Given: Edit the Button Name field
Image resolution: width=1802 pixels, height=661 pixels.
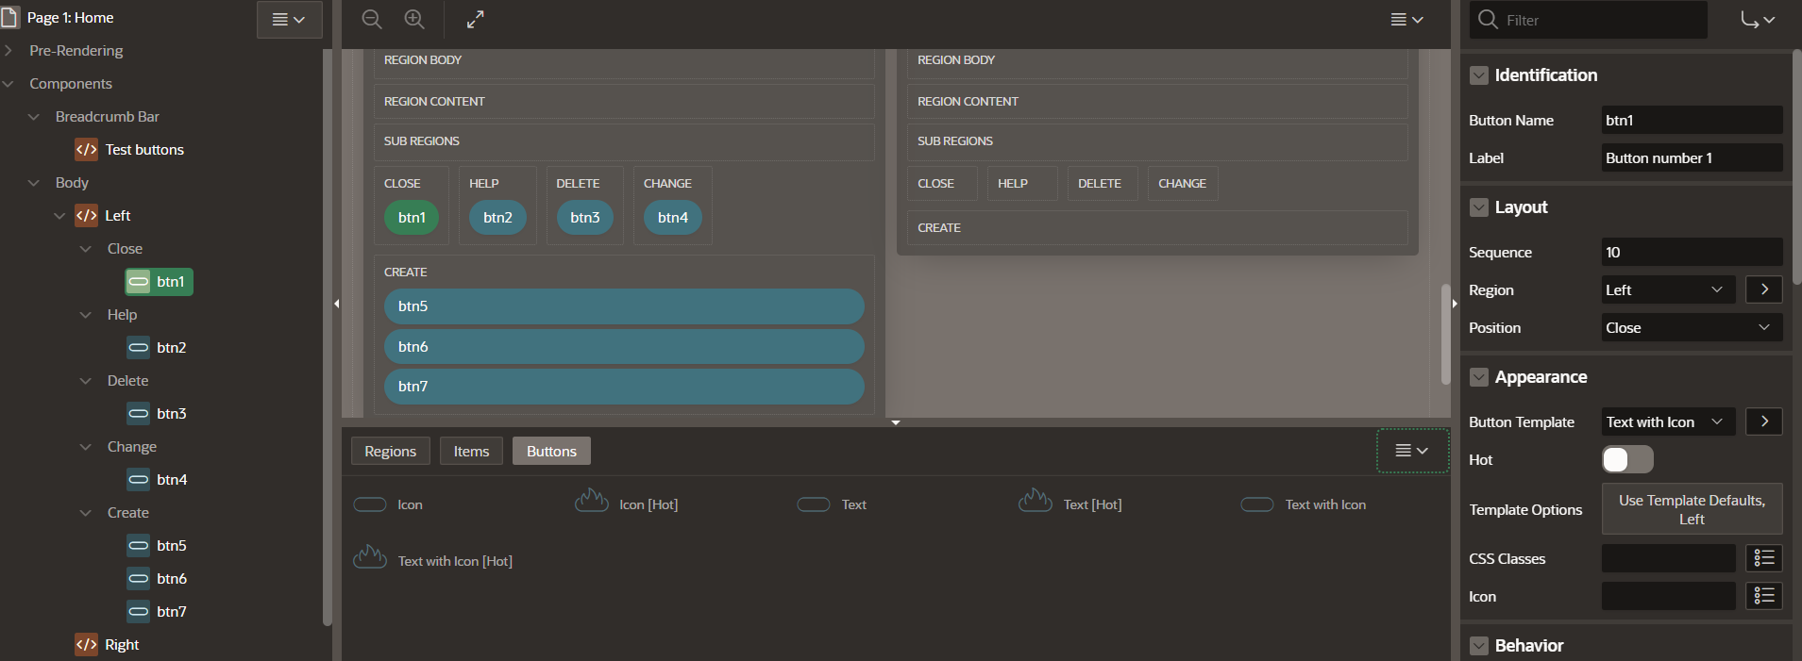Looking at the screenshot, I should coord(1692,120).
